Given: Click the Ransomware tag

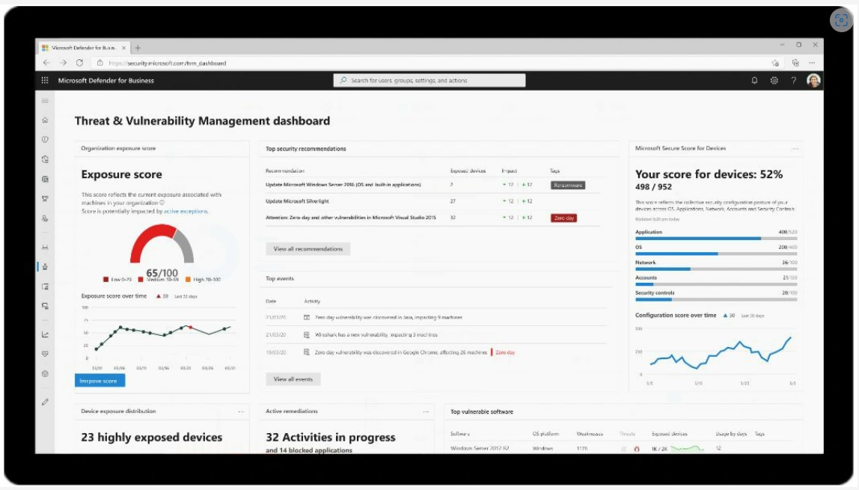Looking at the screenshot, I should coord(567,185).
